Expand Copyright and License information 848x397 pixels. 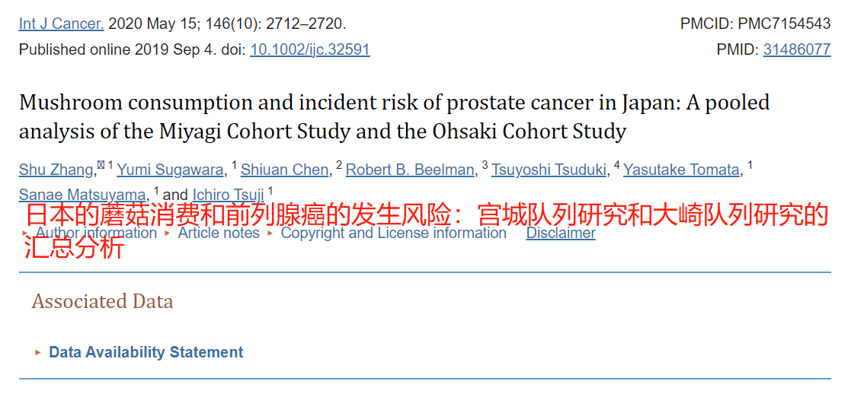[393, 233]
